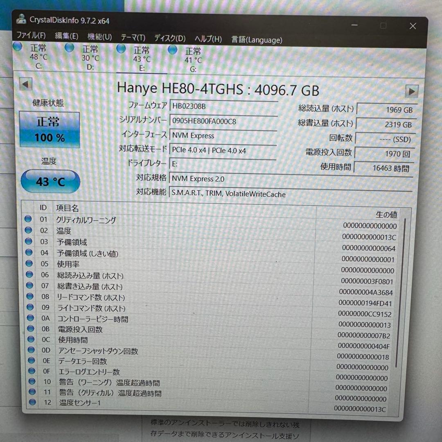This screenshot has width=442, height=442.
Task: Click status orb for row 09 ライトコマンド数
Action: (30, 307)
